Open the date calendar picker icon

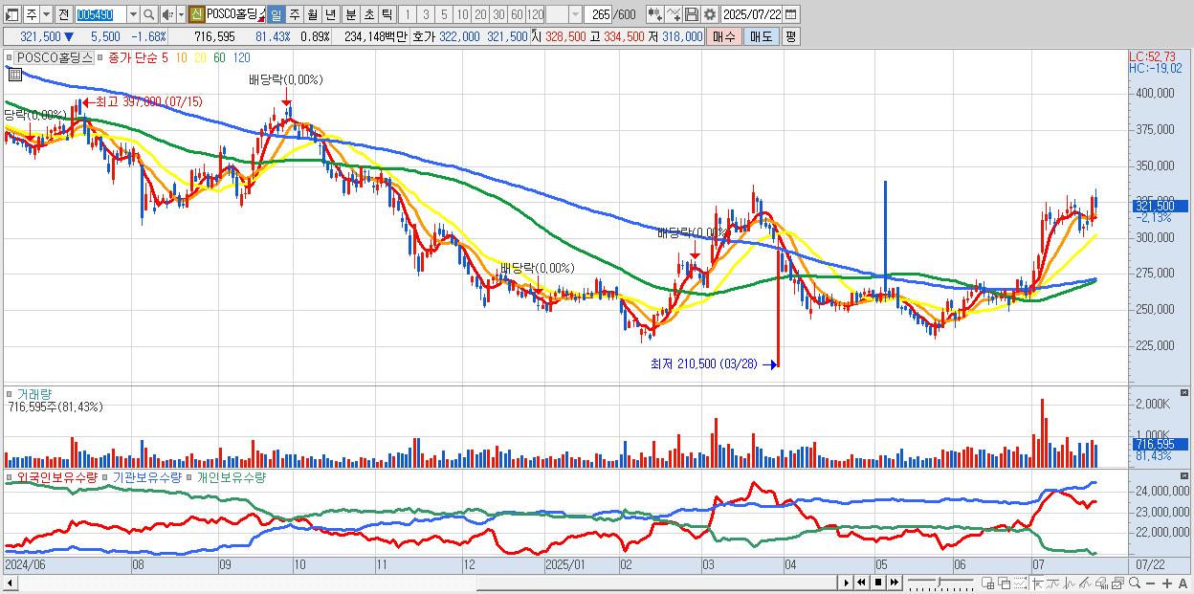(790, 14)
